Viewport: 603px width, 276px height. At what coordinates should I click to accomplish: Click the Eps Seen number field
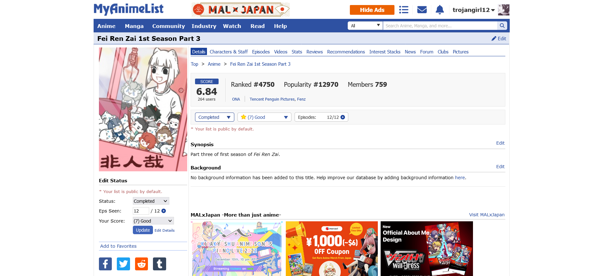click(141, 211)
